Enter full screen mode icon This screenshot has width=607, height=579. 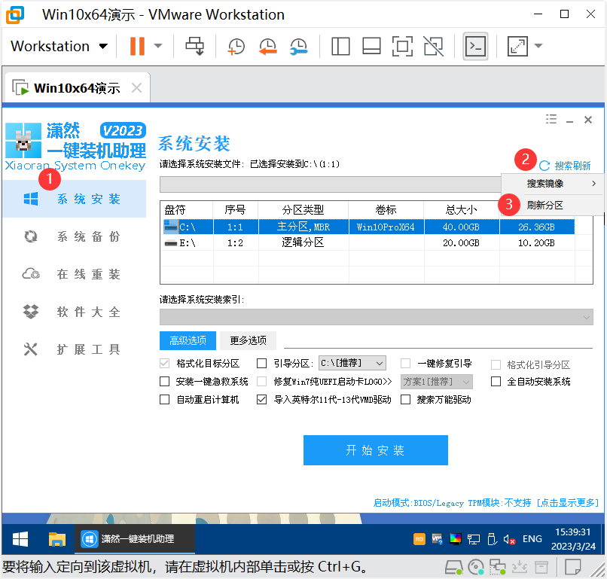[x=403, y=47]
